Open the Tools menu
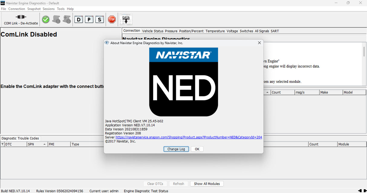 [x=60, y=9]
